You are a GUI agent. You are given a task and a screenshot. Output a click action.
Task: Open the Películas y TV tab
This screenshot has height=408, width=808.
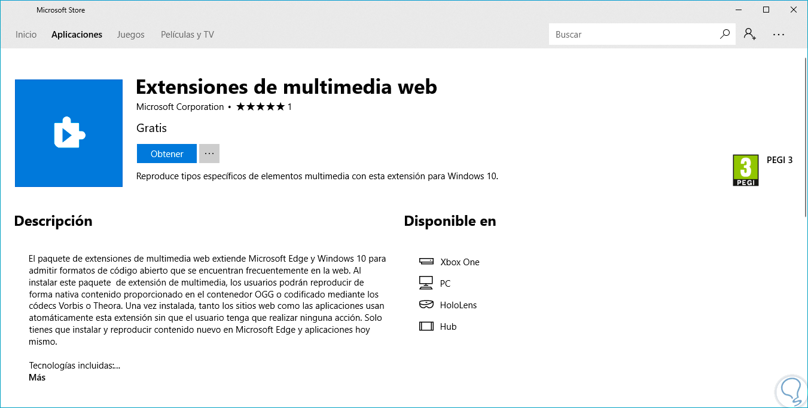tap(187, 35)
